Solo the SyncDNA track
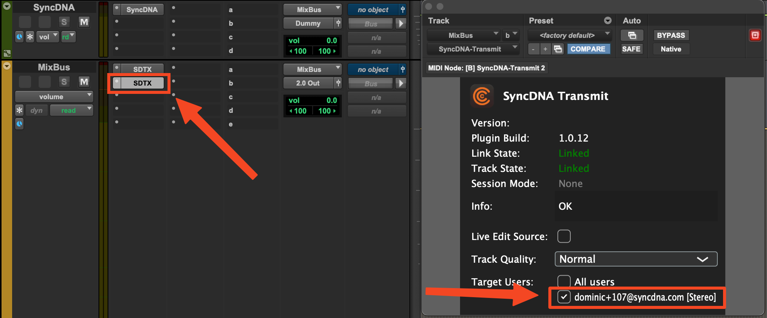 click(x=64, y=22)
